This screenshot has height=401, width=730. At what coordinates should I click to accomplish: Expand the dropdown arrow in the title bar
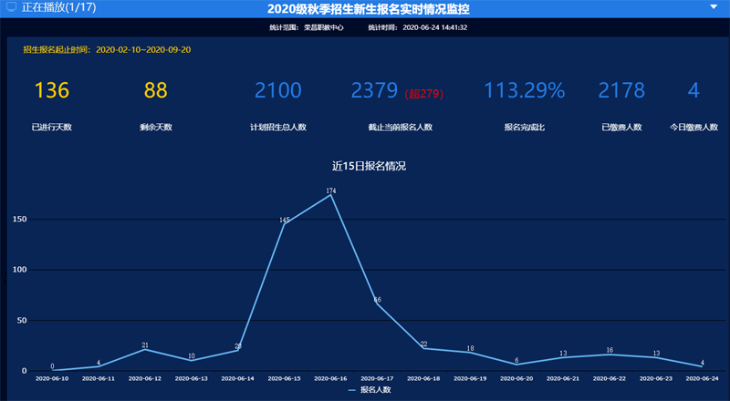coord(714,7)
